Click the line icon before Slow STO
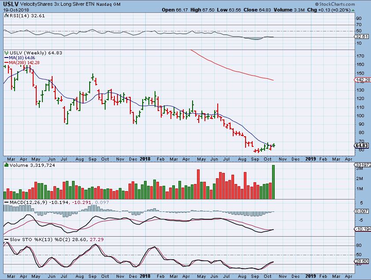This screenshot has width=371, height=280. click(x=6, y=240)
